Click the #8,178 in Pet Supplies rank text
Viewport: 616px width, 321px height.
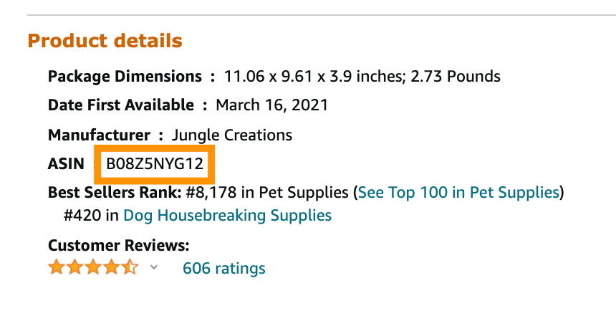[267, 193]
